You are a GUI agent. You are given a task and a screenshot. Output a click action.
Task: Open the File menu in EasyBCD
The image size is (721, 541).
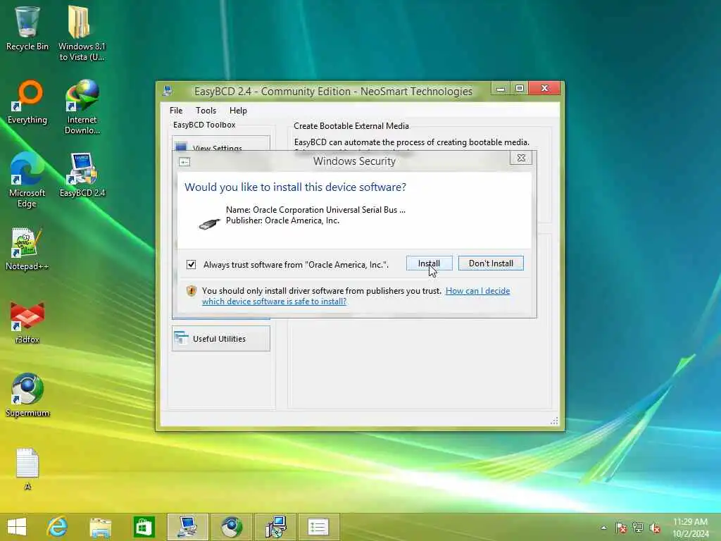[175, 111]
